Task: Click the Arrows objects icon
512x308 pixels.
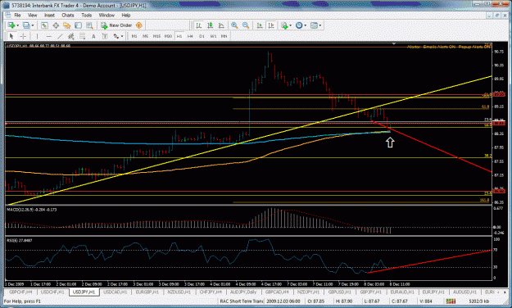Action: (116, 36)
